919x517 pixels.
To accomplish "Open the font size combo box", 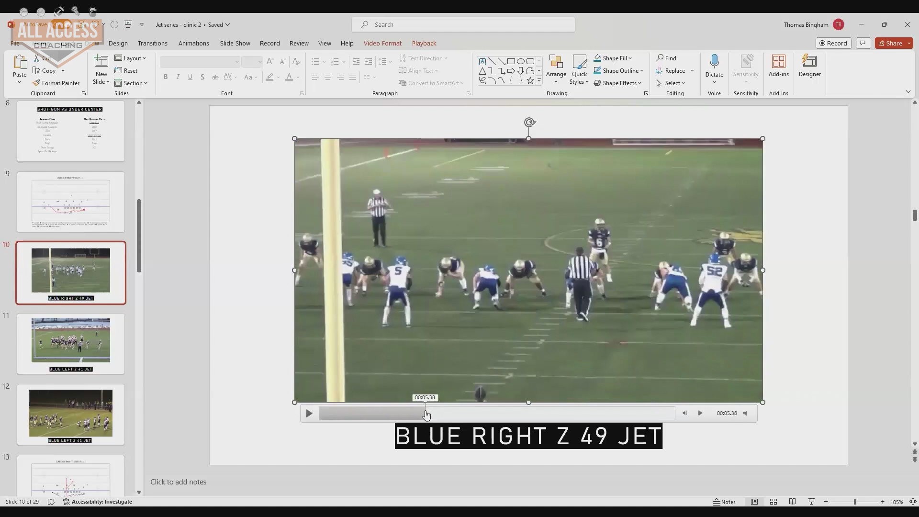I will (252, 61).
